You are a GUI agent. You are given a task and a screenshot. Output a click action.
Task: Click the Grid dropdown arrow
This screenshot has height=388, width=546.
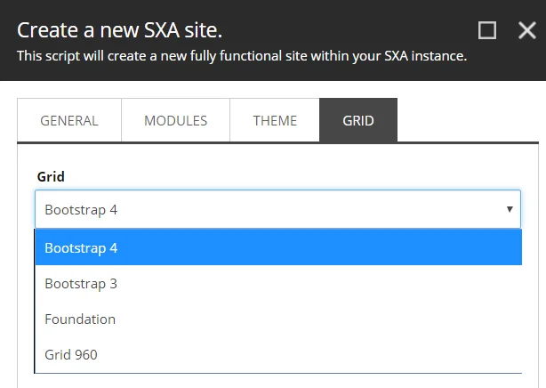tap(510, 209)
